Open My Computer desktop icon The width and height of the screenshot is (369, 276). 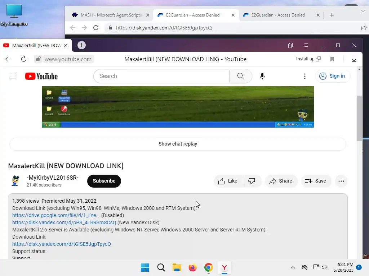coord(14,15)
